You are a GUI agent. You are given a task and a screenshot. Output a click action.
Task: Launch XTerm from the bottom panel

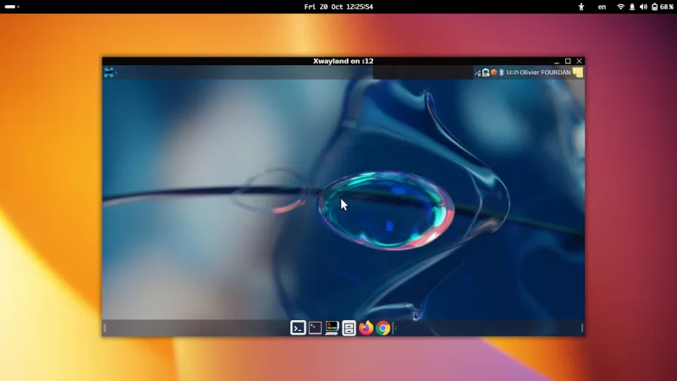coord(332,328)
